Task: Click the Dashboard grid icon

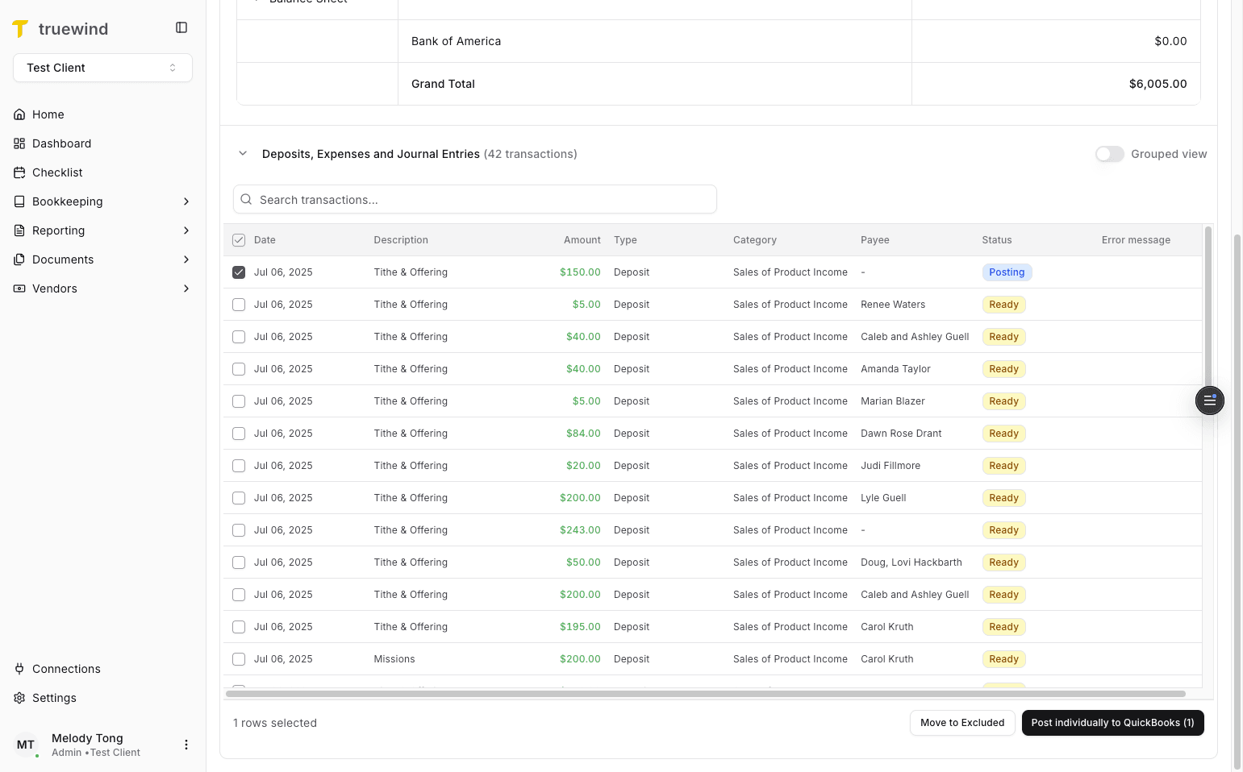Action: point(19,143)
